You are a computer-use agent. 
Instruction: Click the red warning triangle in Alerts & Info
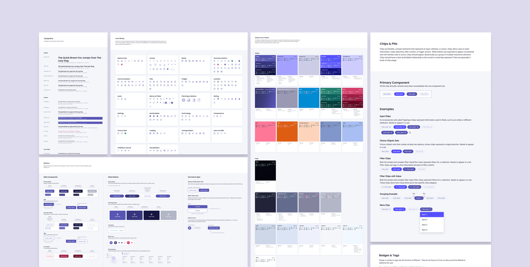pos(129,61)
